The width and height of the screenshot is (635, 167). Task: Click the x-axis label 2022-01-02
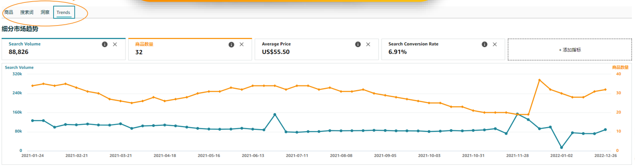point(561,155)
